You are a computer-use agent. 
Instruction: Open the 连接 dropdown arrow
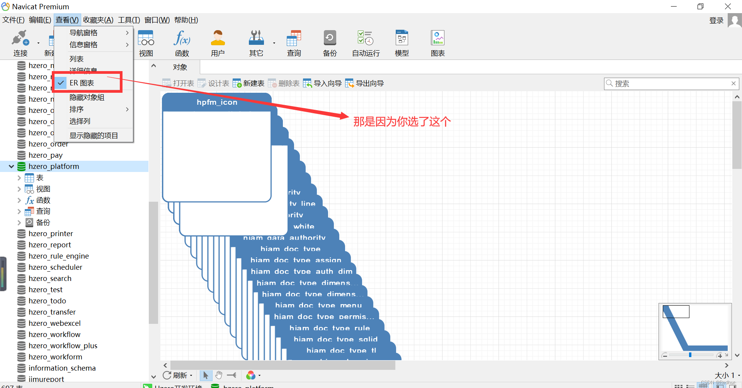coord(38,43)
